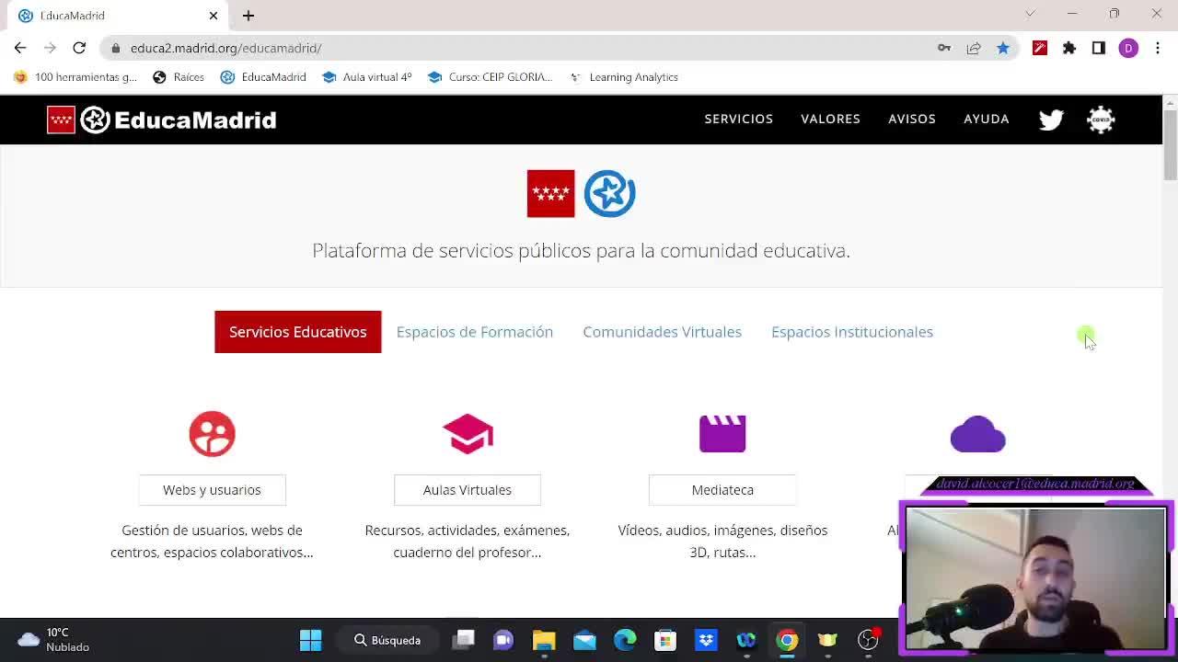Click the Aulas Virtuales button
Image resolution: width=1178 pixels, height=662 pixels.
[468, 490]
